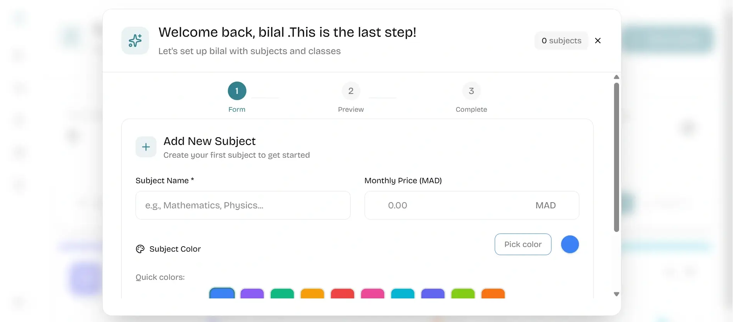Select the blue quick color swatch
The width and height of the screenshot is (733, 322).
coord(222,295)
